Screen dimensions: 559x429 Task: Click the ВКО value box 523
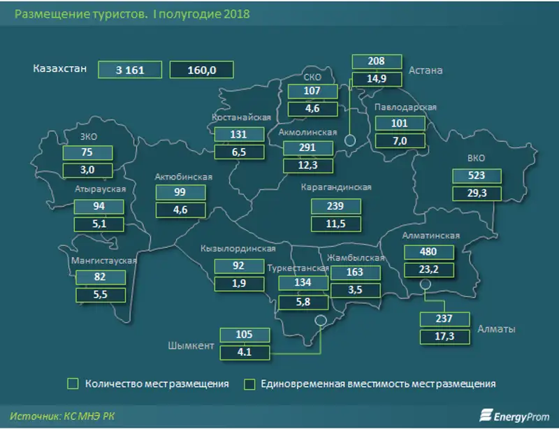click(x=477, y=175)
